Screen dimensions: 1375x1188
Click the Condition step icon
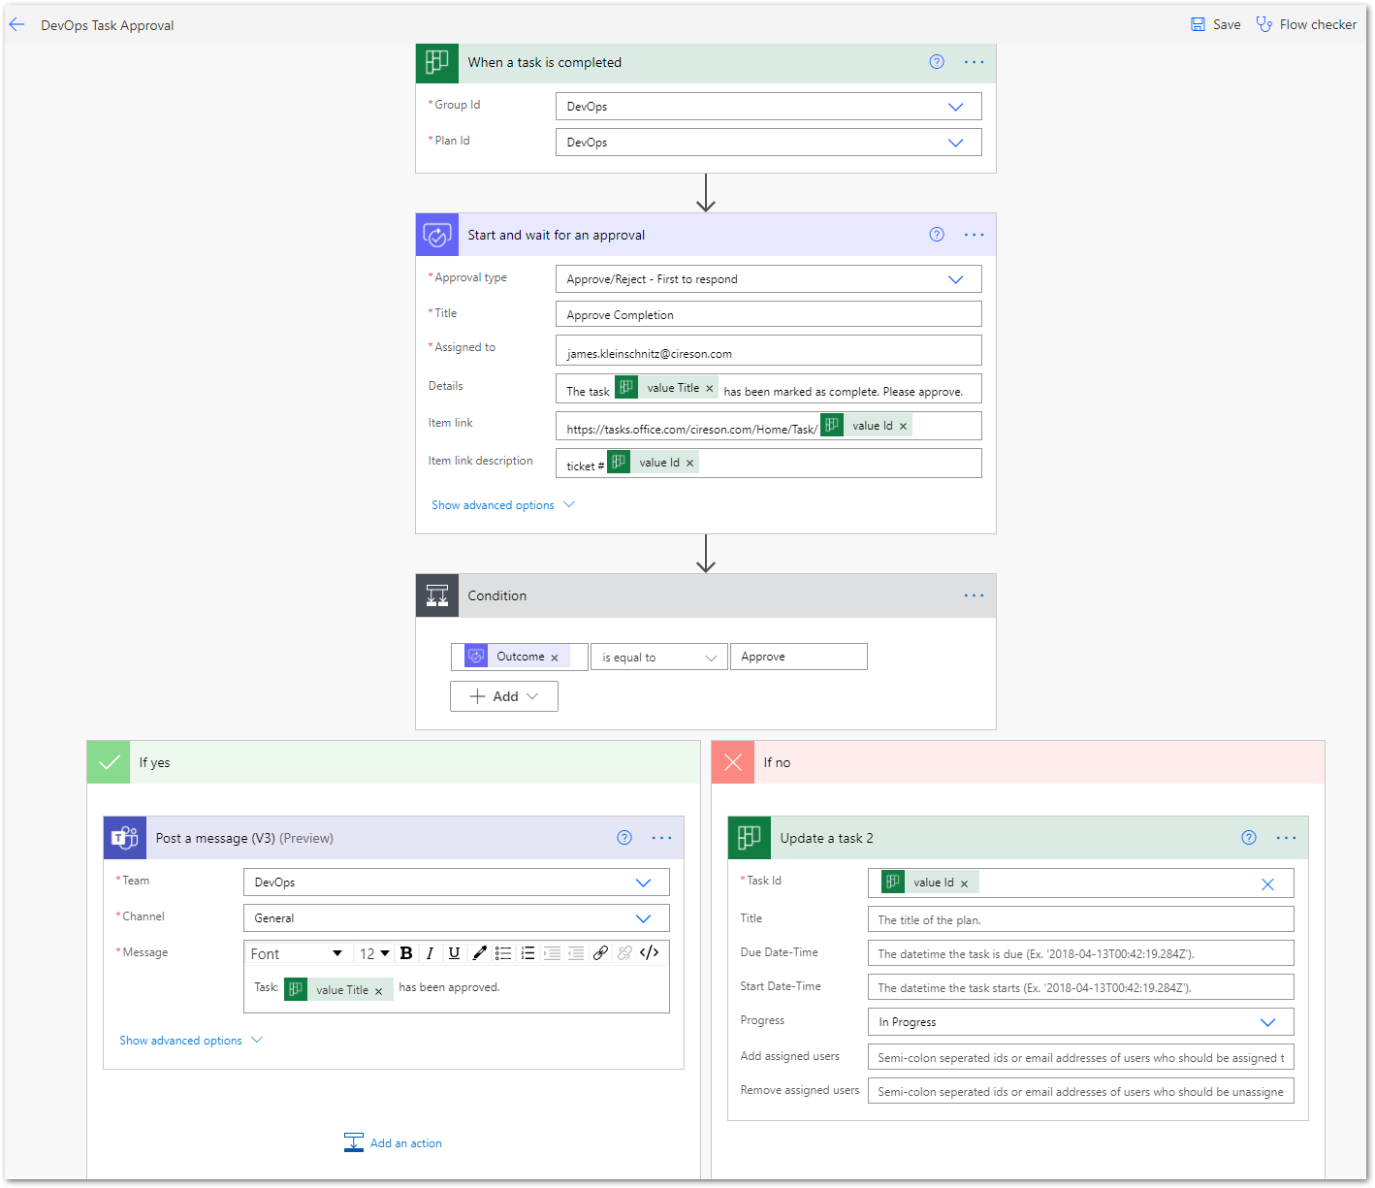[x=436, y=594]
